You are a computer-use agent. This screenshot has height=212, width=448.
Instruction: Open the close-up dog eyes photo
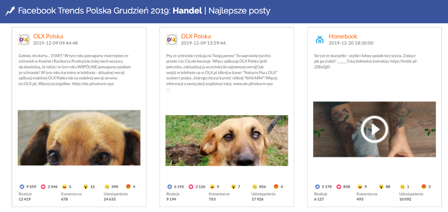79,137
